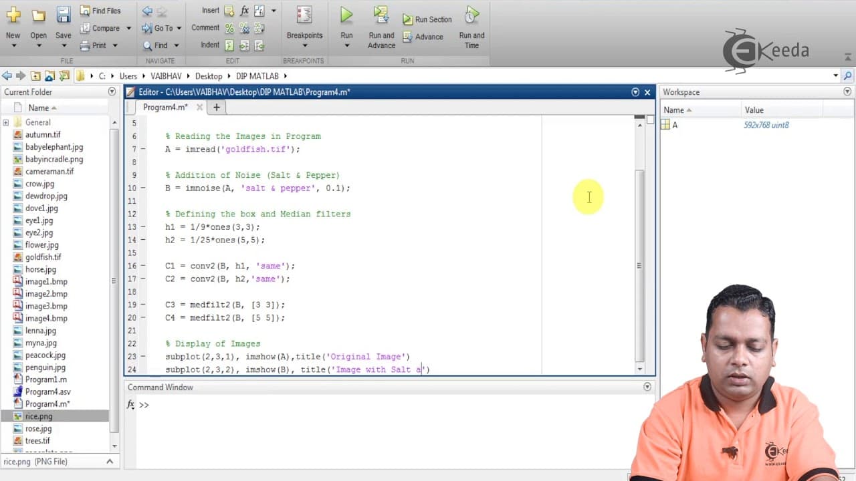Click the smart indent icon
This screenshot has width=856, height=481.
229,45
